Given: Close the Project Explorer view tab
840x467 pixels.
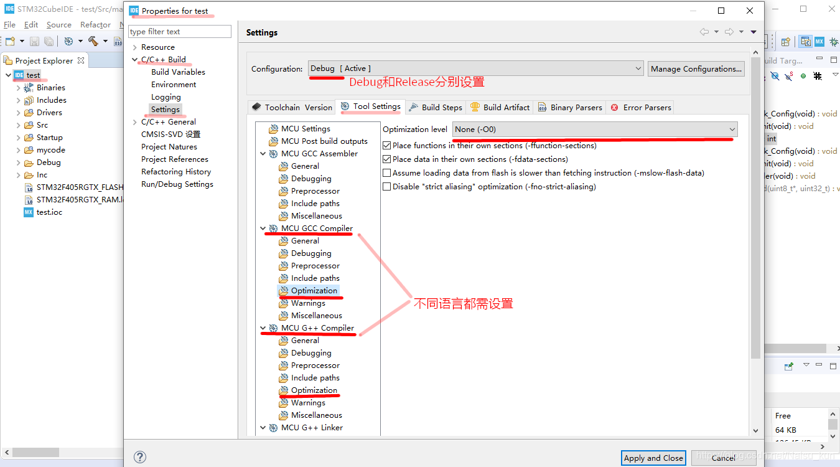Looking at the screenshot, I should point(81,60).
